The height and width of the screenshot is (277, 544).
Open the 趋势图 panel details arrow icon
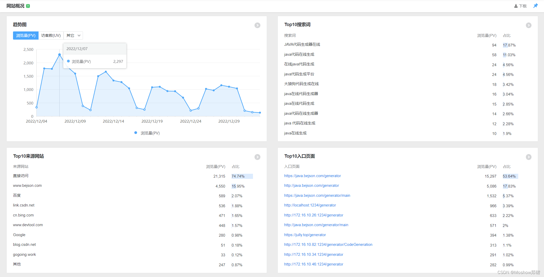[257, 25]
